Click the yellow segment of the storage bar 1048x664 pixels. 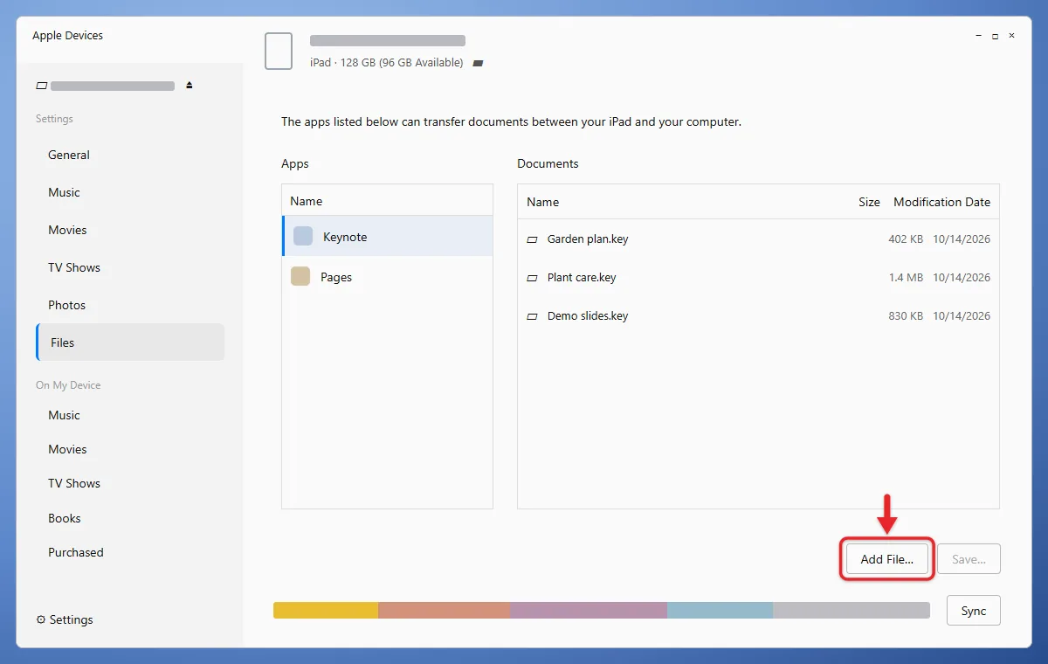point(326,610)
